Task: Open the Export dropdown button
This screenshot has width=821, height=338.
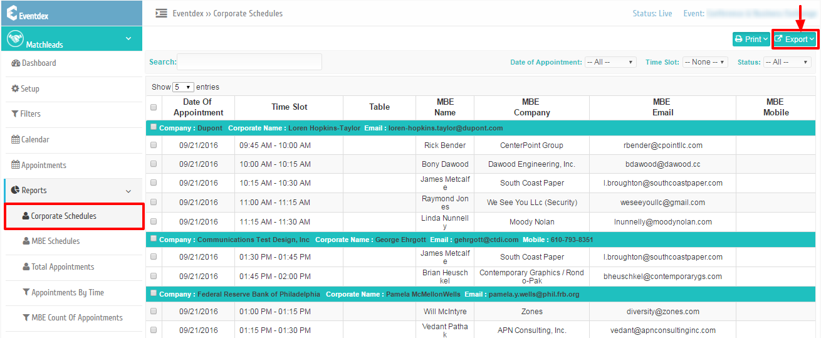Action: coord(795,39)
